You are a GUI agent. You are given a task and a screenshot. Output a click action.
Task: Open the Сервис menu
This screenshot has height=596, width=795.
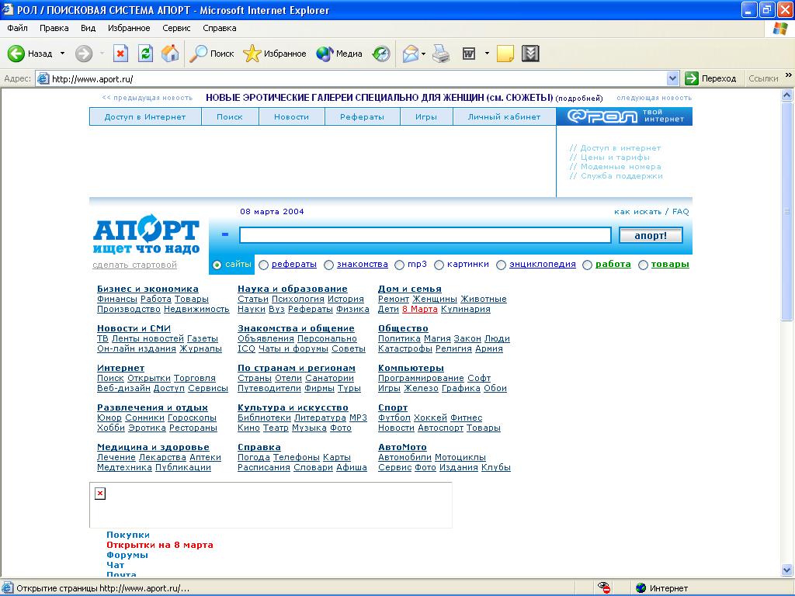pos(176,28)
